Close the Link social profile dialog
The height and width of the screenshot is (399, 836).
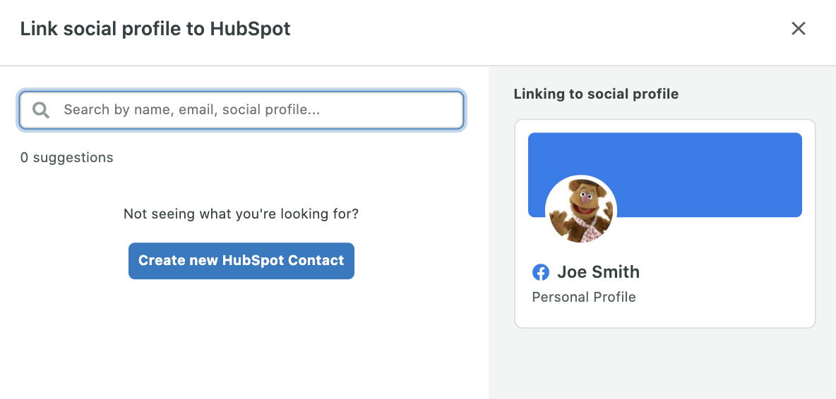pyautogui.click(x=798, y=29)
